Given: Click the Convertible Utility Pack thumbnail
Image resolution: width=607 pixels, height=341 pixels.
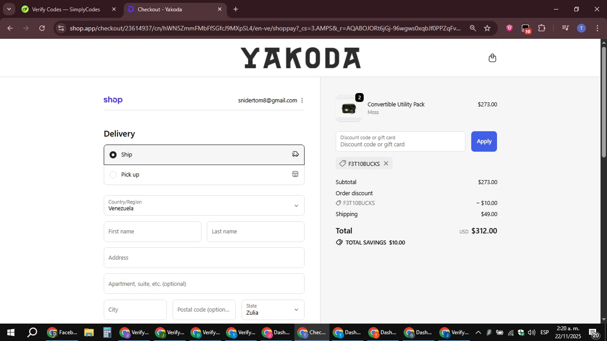Looking at the screenshot, I should (x=349, y=108).
